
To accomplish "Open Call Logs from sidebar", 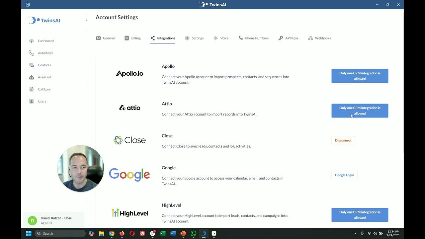I will (40, 89).
